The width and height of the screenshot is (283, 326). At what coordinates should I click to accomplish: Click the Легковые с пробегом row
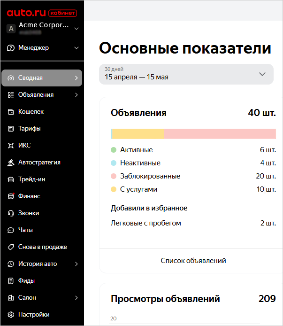click(x=193, y=223)
